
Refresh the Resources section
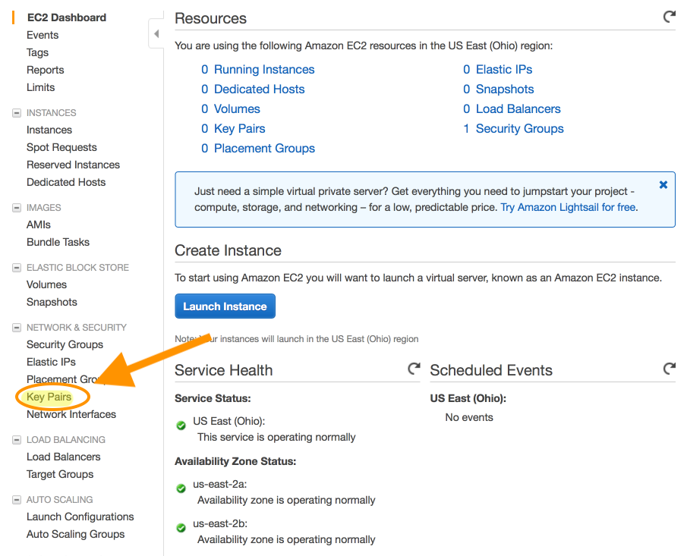click(x=669, y=17)
